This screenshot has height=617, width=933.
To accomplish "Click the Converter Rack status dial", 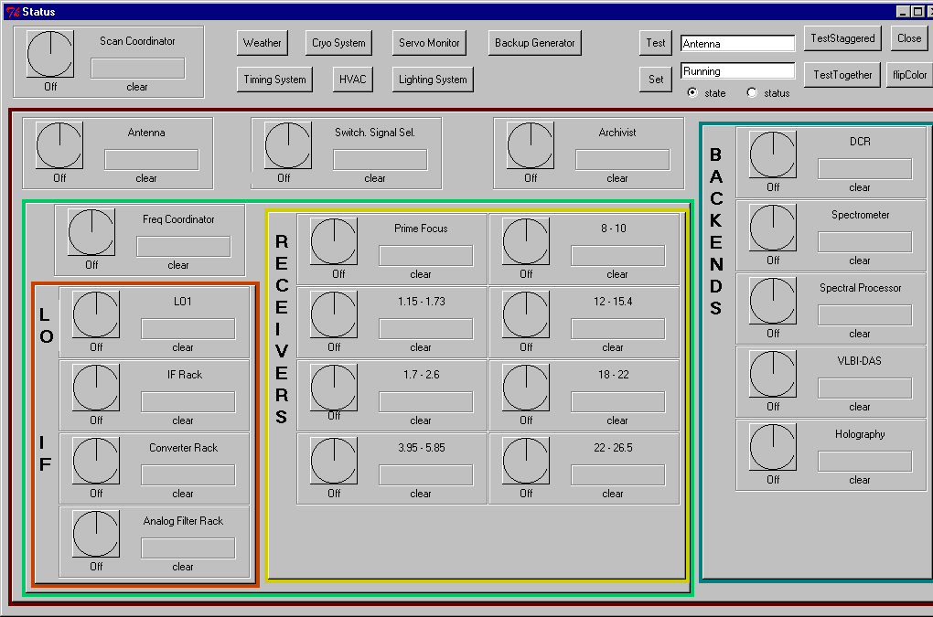I will coord(96,461).
